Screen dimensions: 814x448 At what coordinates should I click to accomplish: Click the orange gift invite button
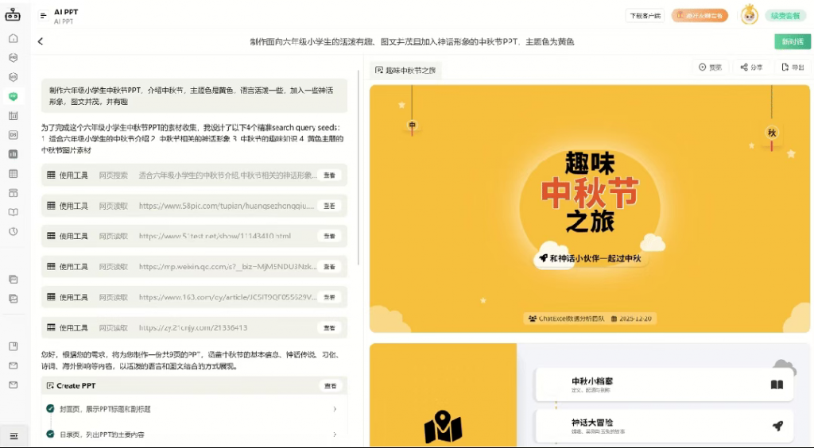tap(700, 16)
